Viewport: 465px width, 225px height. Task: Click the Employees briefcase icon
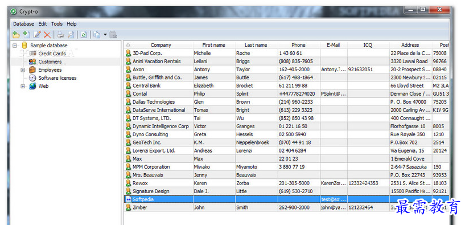point(32,69)
